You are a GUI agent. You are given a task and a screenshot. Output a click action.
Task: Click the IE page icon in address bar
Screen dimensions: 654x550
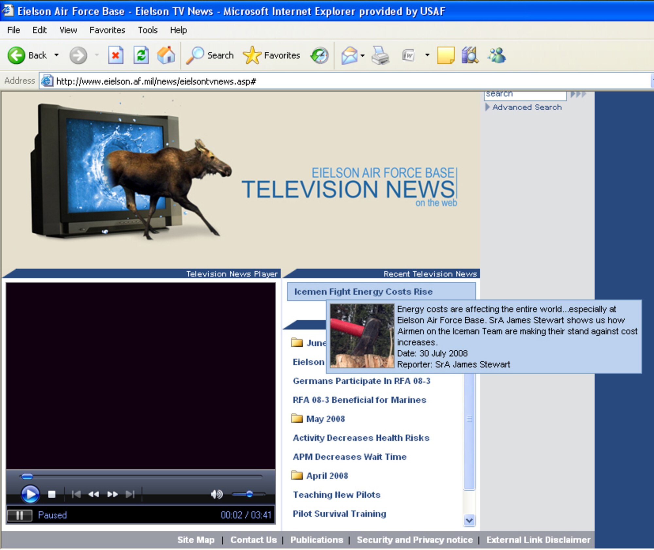(47, 81)
